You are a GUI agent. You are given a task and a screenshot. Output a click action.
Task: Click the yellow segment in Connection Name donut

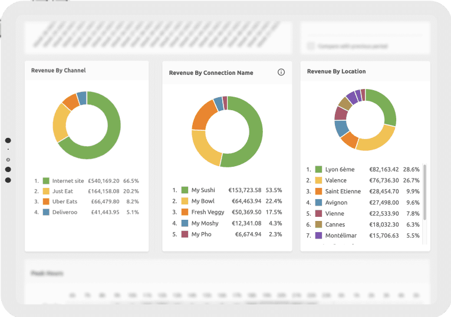coord(203,149)
